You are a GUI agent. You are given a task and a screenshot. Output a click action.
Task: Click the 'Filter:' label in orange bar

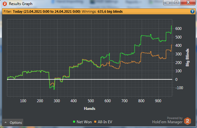8,11
